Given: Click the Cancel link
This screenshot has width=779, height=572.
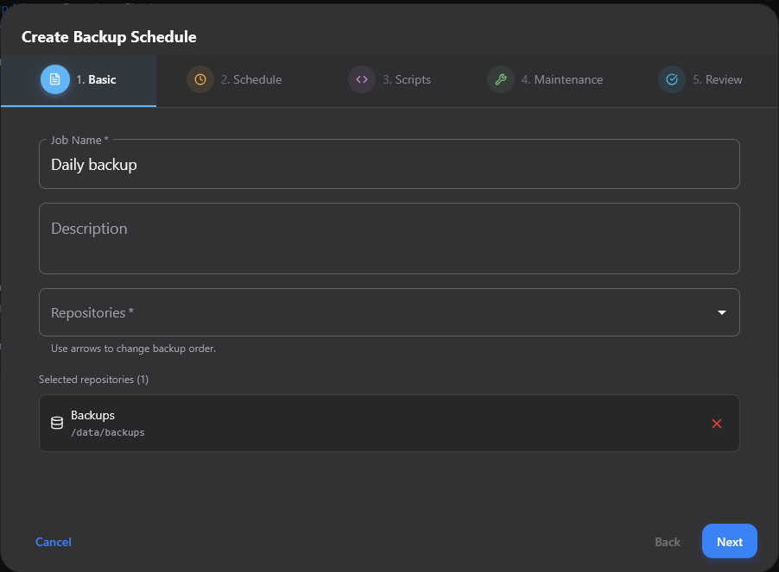Looking at the screenshot, I should pos(53,541).
